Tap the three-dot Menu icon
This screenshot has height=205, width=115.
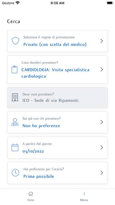[84, 194]
